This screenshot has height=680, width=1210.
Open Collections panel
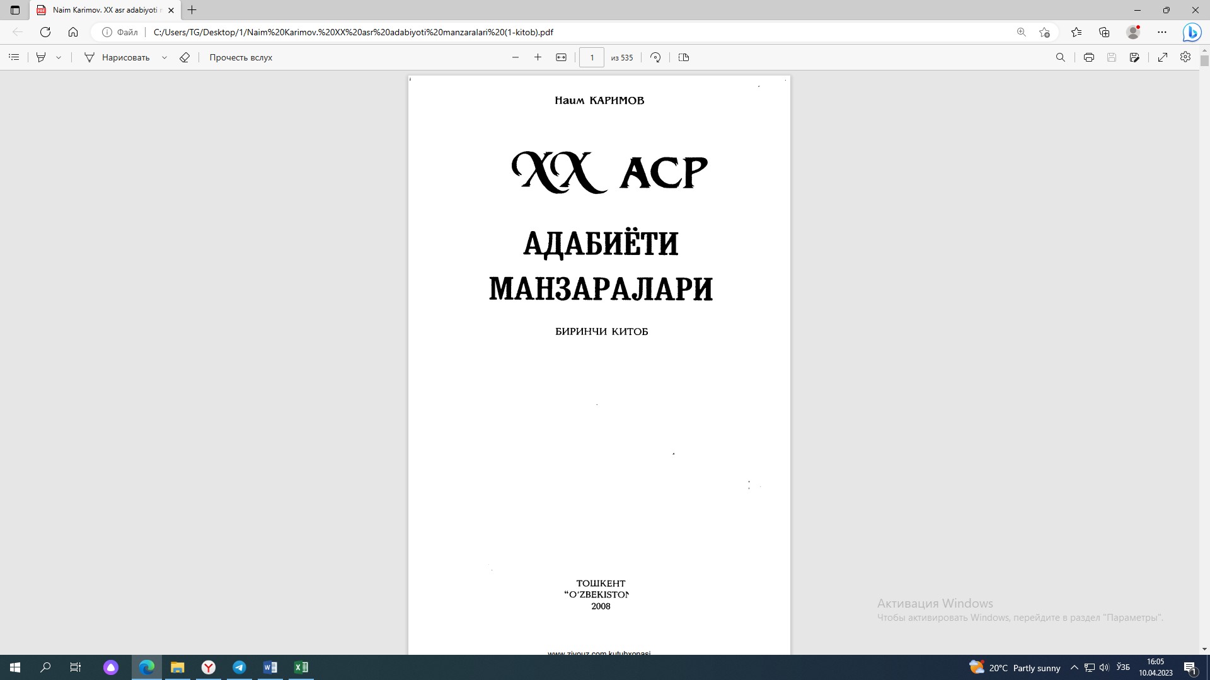[x=1104, y=32]
